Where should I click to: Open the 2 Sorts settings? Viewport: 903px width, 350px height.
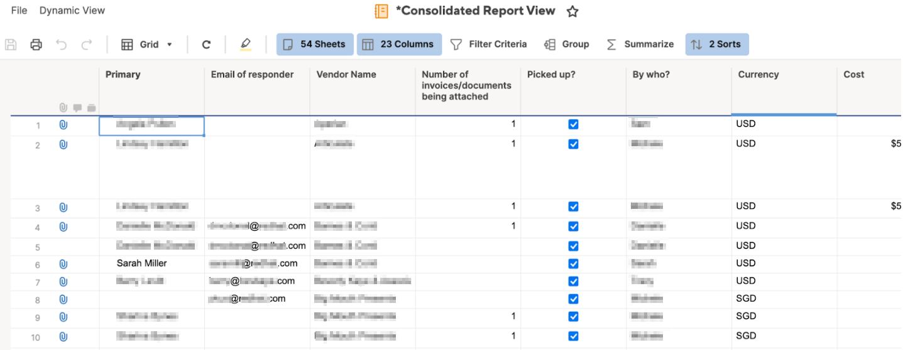pos(717,45)
